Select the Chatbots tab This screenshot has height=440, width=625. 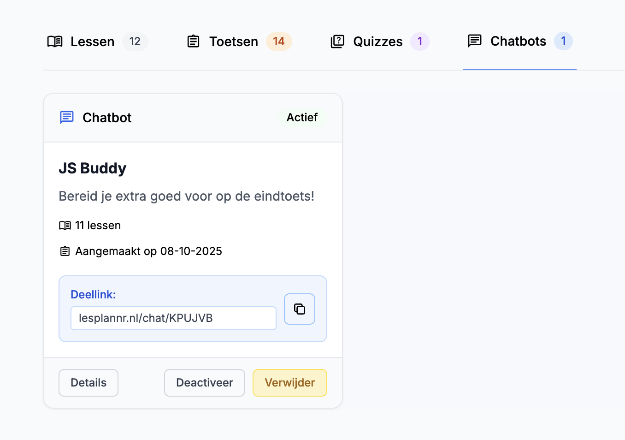pos(518,41)
